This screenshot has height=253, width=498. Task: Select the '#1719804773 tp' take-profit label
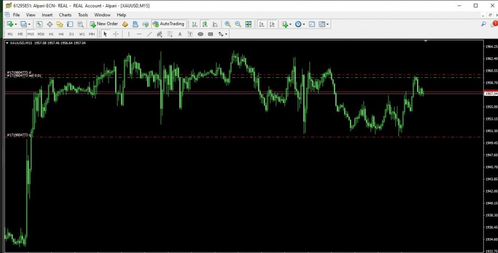[19, 135]
